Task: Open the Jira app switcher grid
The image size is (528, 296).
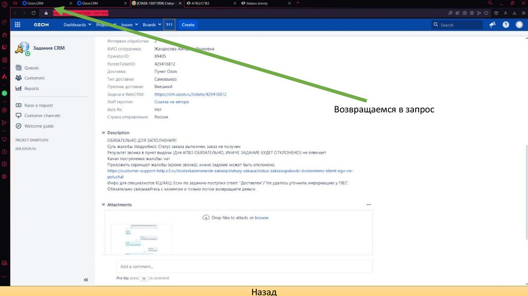Action: [18, 25]
